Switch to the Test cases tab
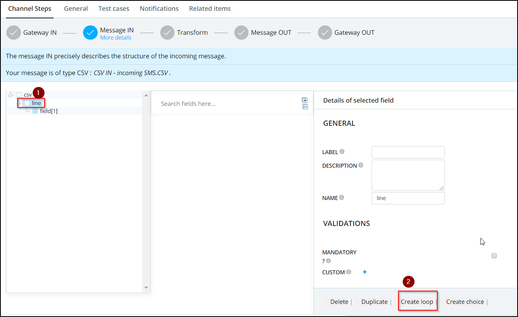Screen dimensions: 518x317 point(114,8)
